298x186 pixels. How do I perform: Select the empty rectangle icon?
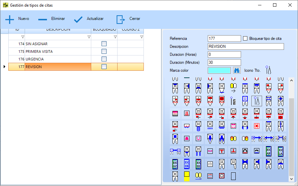[233, 176]
